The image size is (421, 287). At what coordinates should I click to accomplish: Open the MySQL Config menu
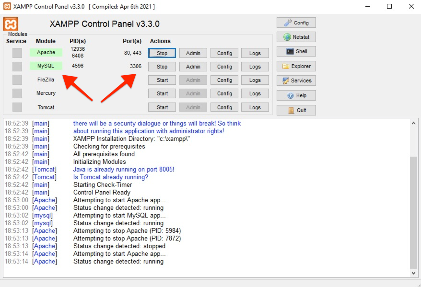(x=224, y=67)
